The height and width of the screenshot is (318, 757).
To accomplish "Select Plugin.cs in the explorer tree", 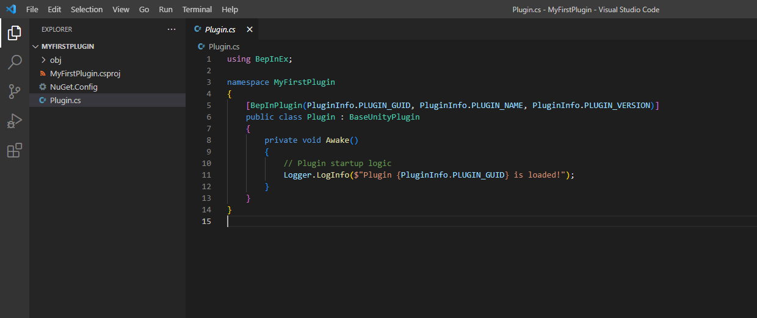I will point(107,100).
